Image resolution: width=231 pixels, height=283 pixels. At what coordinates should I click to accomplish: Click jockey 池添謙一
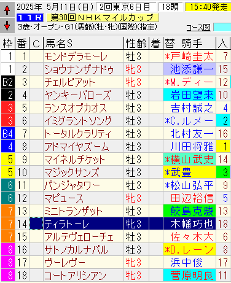189,69
